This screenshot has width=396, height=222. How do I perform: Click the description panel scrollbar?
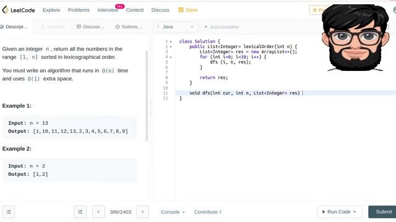pyautogui.click(x=147, y=96)
